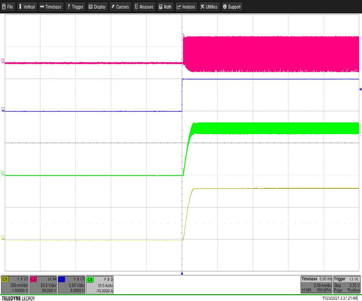This screenshot has width=362, height=301.
Task: Click the trigger level arrow at right edge
Action: tap(360, 89)
